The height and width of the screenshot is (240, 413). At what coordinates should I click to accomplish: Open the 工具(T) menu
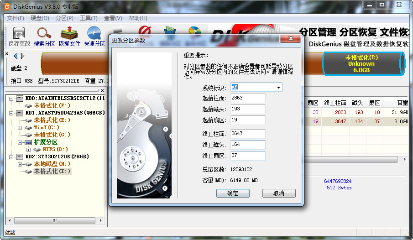coord(89,18)
